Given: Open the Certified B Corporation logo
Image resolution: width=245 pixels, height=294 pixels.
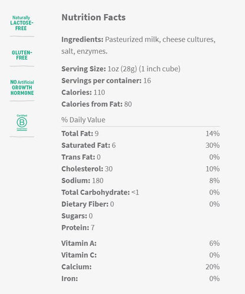Looking at the screenshot, I should [22, 123].
